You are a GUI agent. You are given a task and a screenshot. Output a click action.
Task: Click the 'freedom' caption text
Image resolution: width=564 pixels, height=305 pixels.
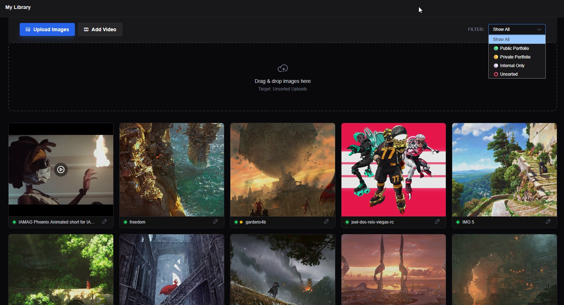[137, 222]
